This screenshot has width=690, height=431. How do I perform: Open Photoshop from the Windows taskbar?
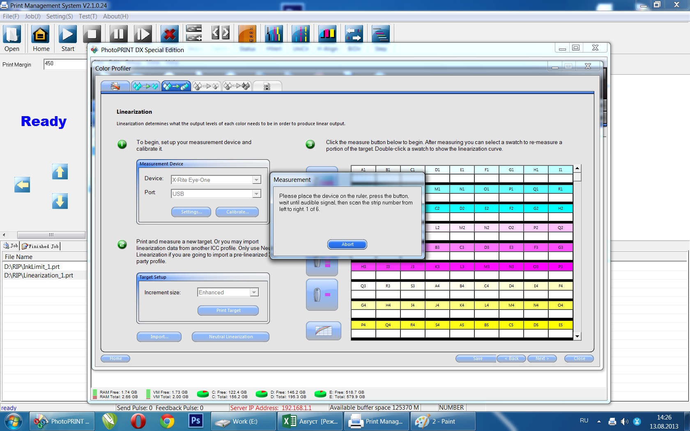click(196, 421)
